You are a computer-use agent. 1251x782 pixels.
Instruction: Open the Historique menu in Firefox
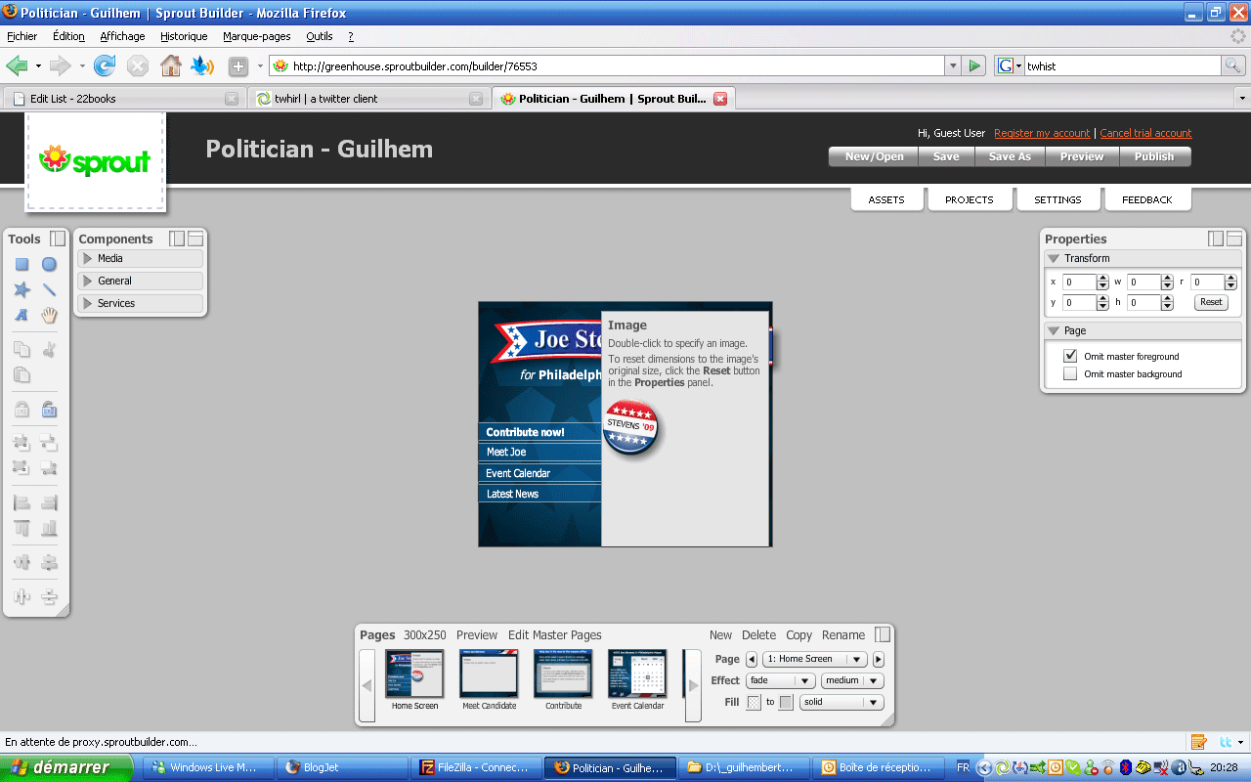[184, 36]
